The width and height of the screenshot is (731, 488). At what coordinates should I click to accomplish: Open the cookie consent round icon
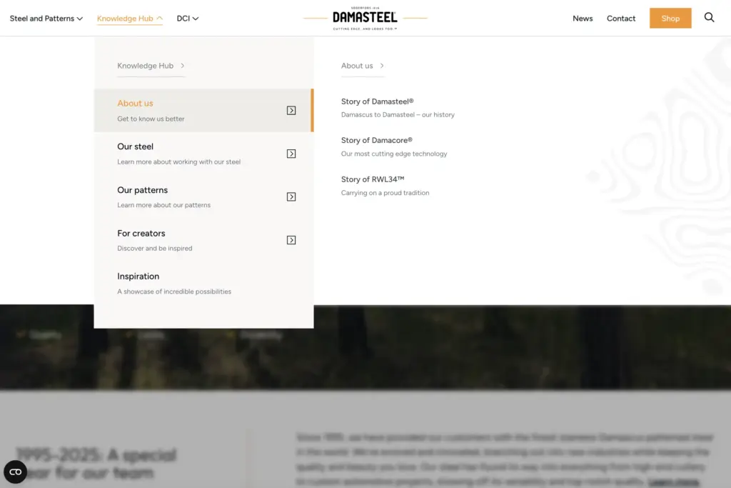(x=16, y=472)
